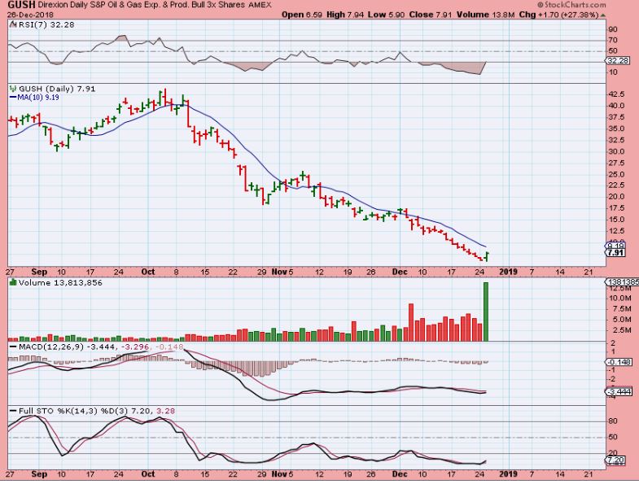
Task: Click the last price tag 7.91
Action: coord(615,253)
